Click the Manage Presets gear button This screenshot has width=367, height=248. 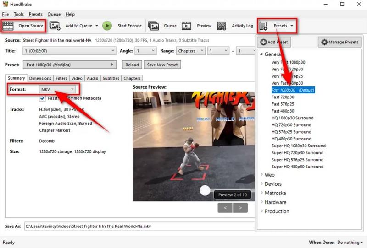pos(339,42)
